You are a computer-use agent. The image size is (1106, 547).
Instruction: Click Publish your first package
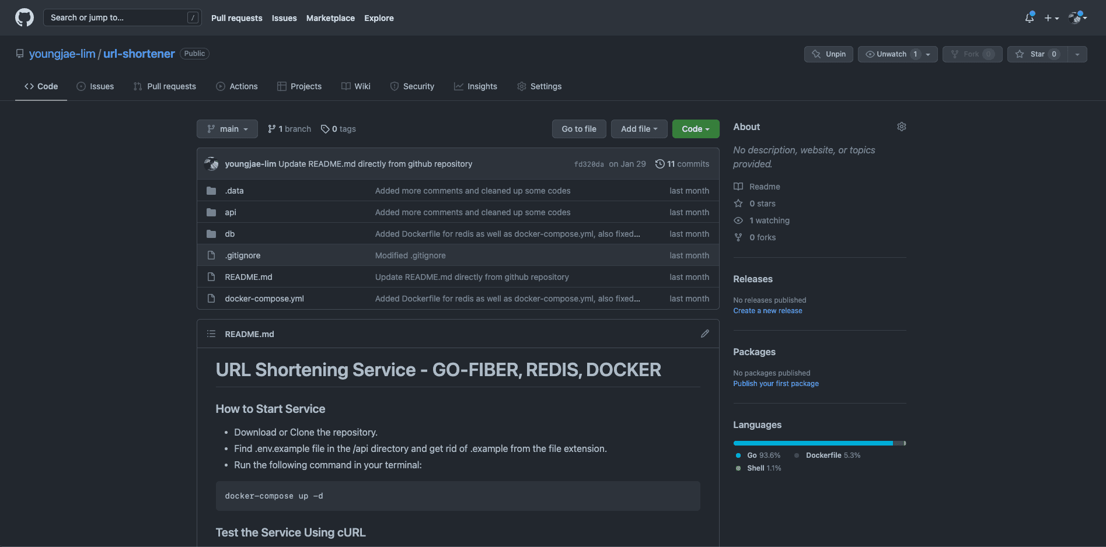[776, 384]
